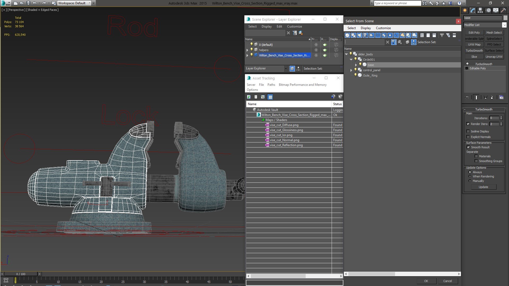Viewport: 509px width, 286px height.
Task: Open the Hierarchy command panel tab
Action: [480, 10]
